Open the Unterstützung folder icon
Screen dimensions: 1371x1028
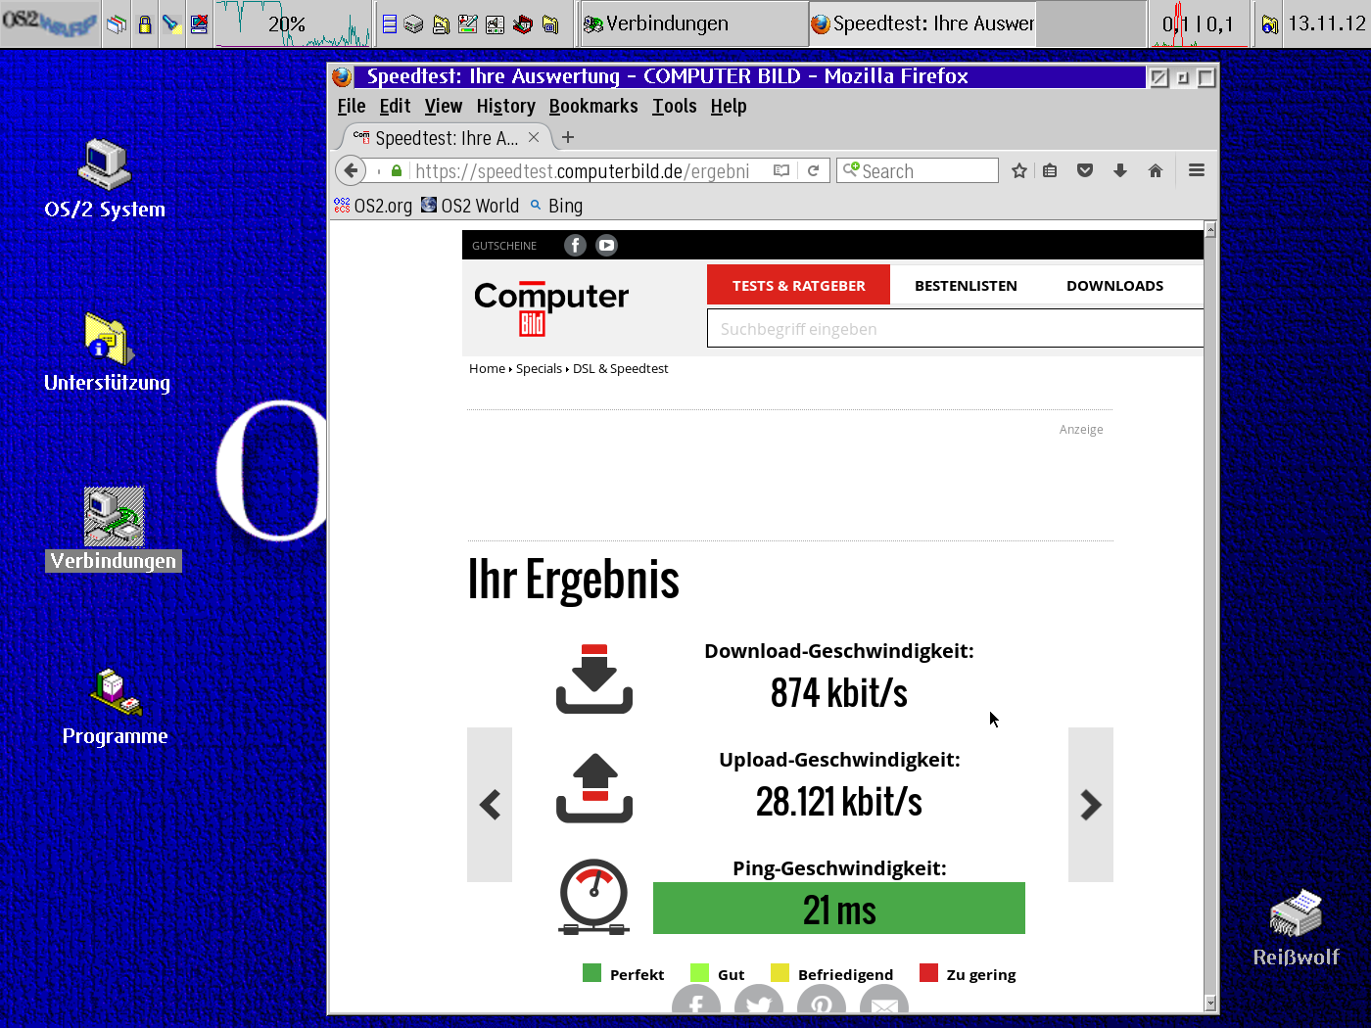(108, 352)
